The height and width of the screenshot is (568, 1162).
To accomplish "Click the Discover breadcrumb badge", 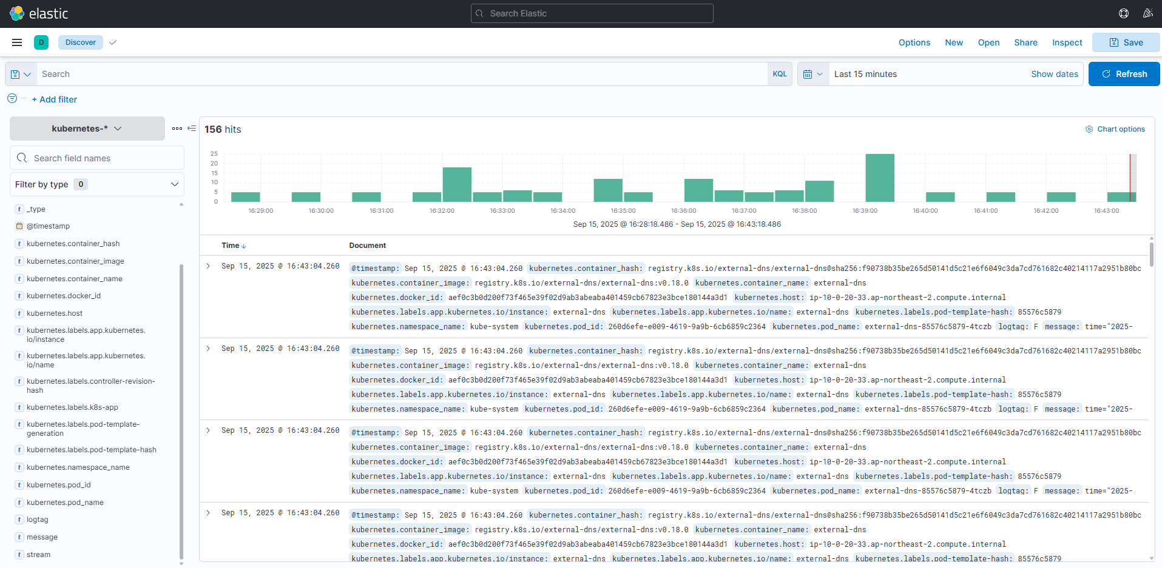I will pos(81,42).
